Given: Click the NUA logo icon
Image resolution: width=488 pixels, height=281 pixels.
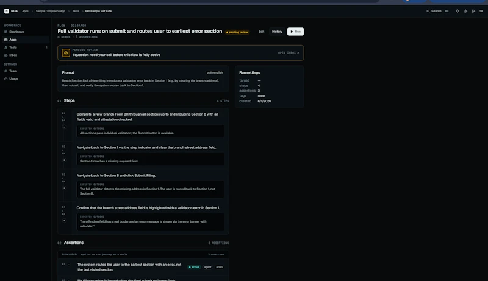Looking at the screenshot, I should (x=7, y=11).
